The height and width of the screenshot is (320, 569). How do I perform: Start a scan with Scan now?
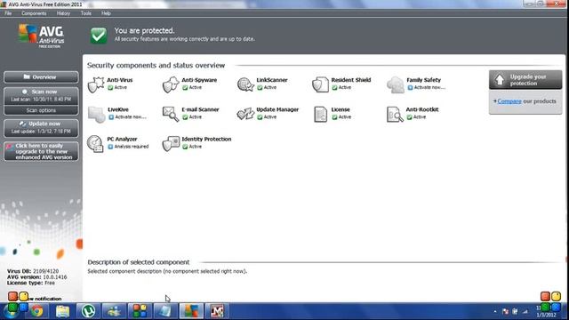41,95
